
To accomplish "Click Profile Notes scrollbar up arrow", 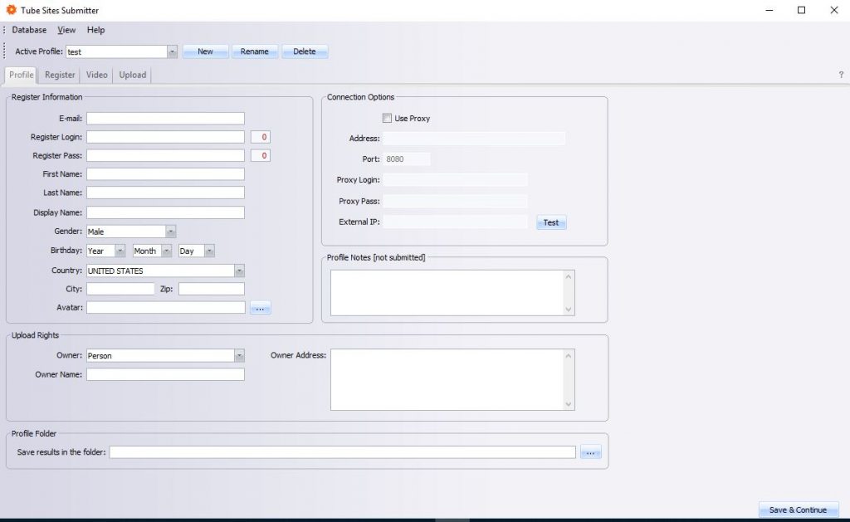I will pos(569,276).
